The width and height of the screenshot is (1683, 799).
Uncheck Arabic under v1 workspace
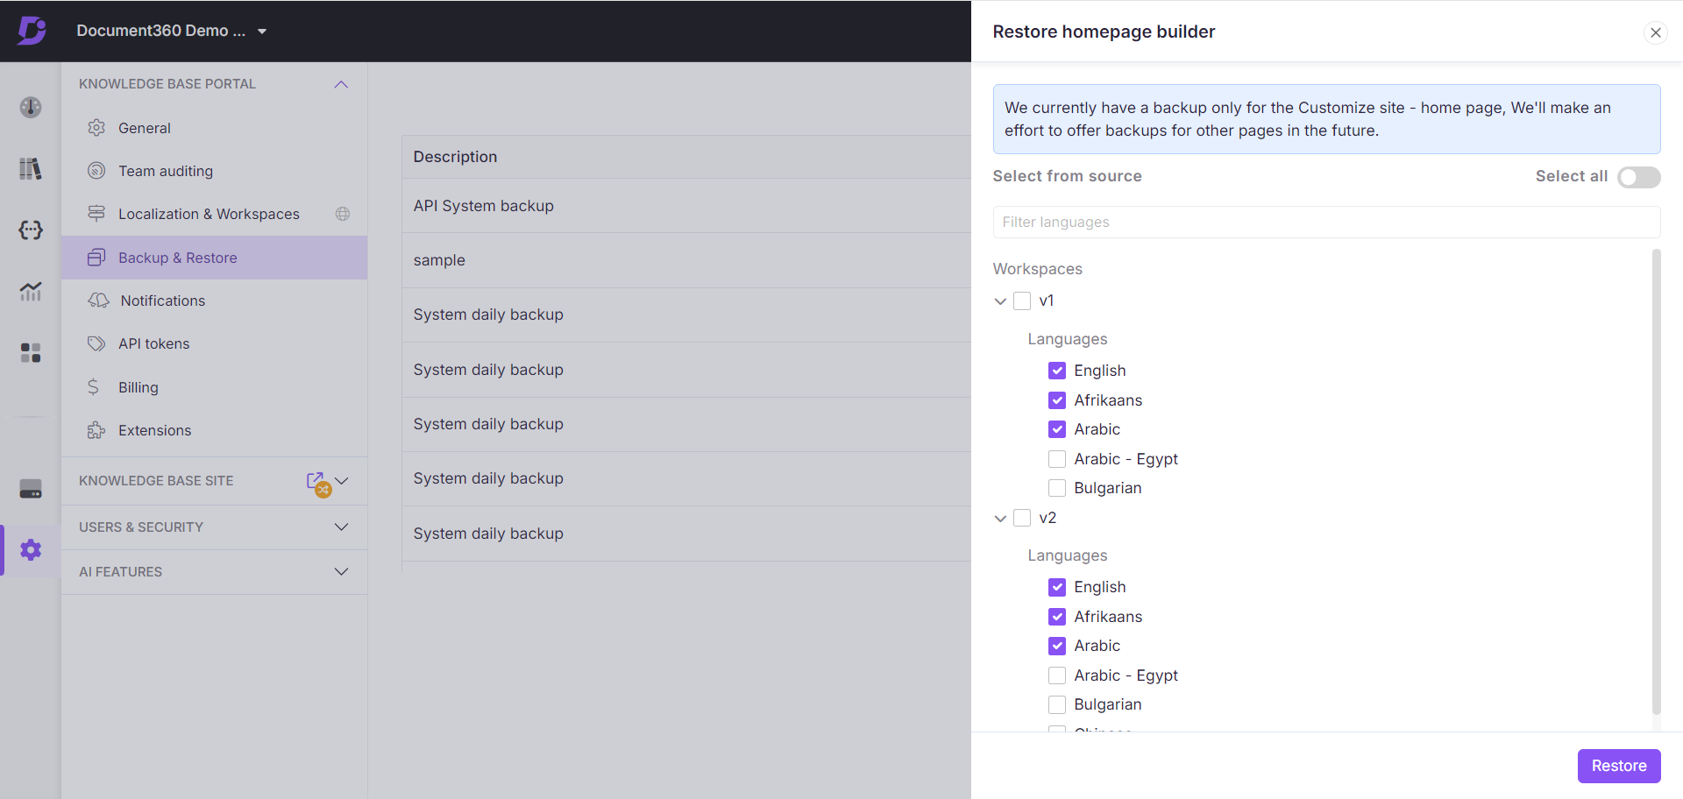pyautogui.click(x=1057, y=429)
